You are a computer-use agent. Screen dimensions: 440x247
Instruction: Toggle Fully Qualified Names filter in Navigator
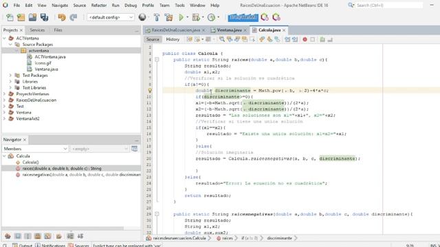[59, 236]
